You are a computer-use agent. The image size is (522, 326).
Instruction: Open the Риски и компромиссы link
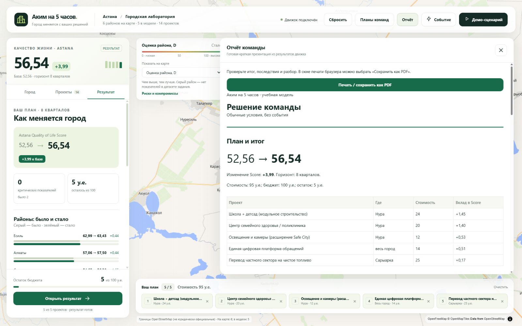160,94
